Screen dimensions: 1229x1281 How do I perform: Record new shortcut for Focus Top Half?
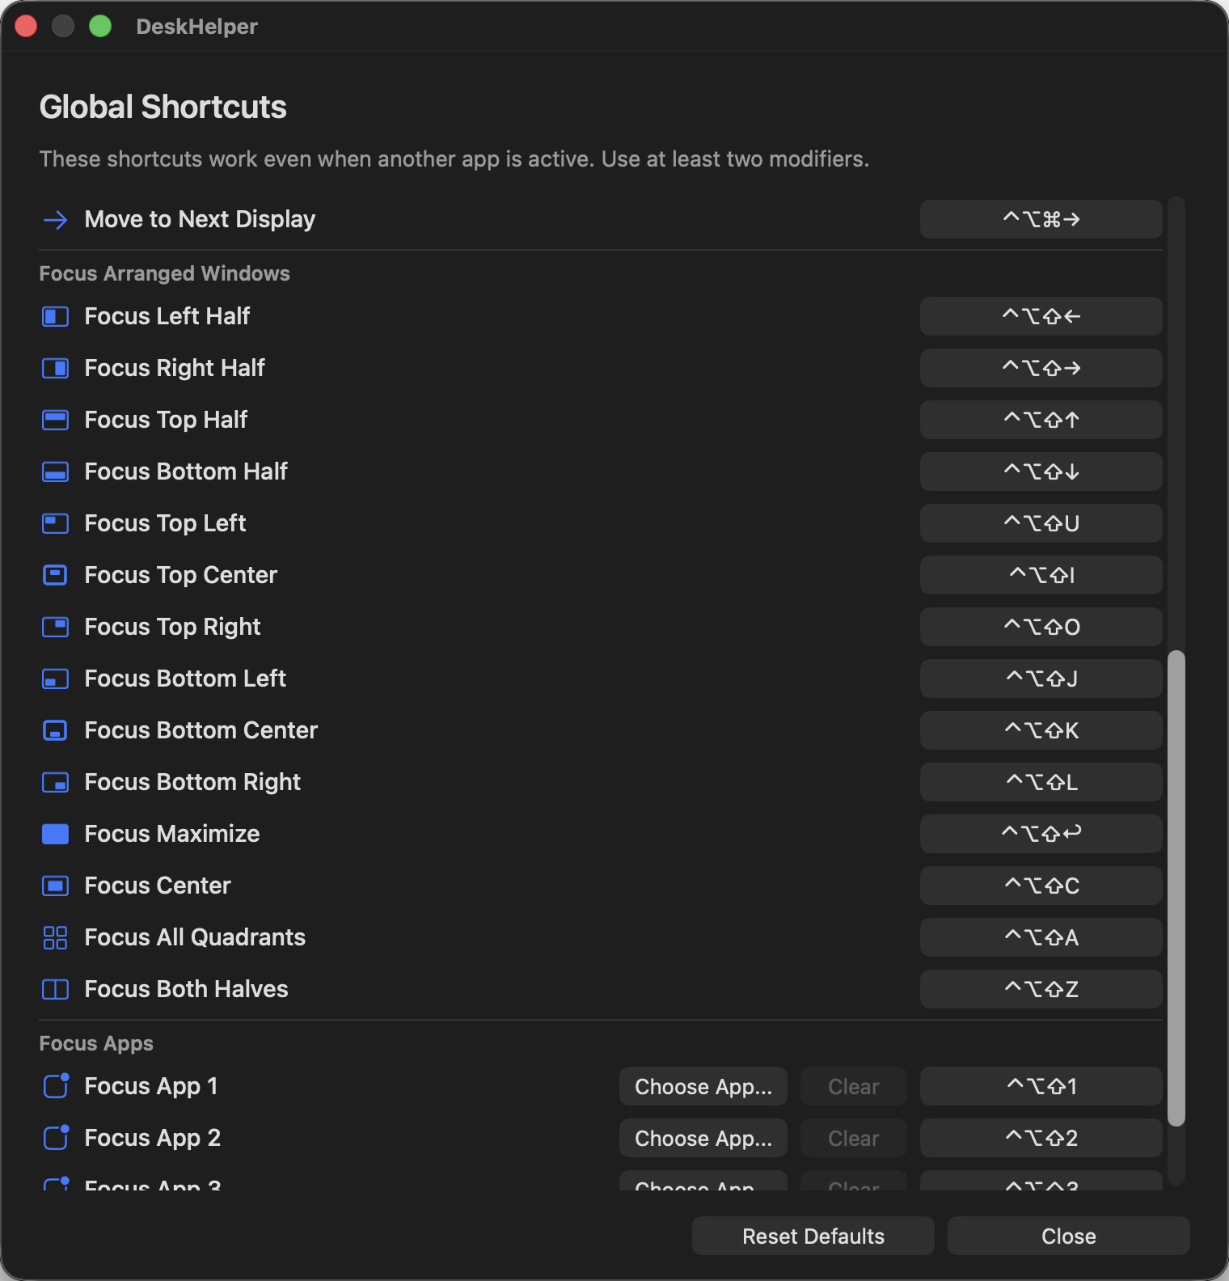click(x=1041, y=420)
